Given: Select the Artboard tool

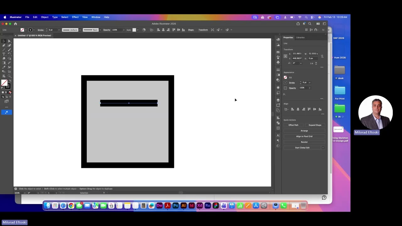Looking at the screenshot, I should click(x=9, y=72).
